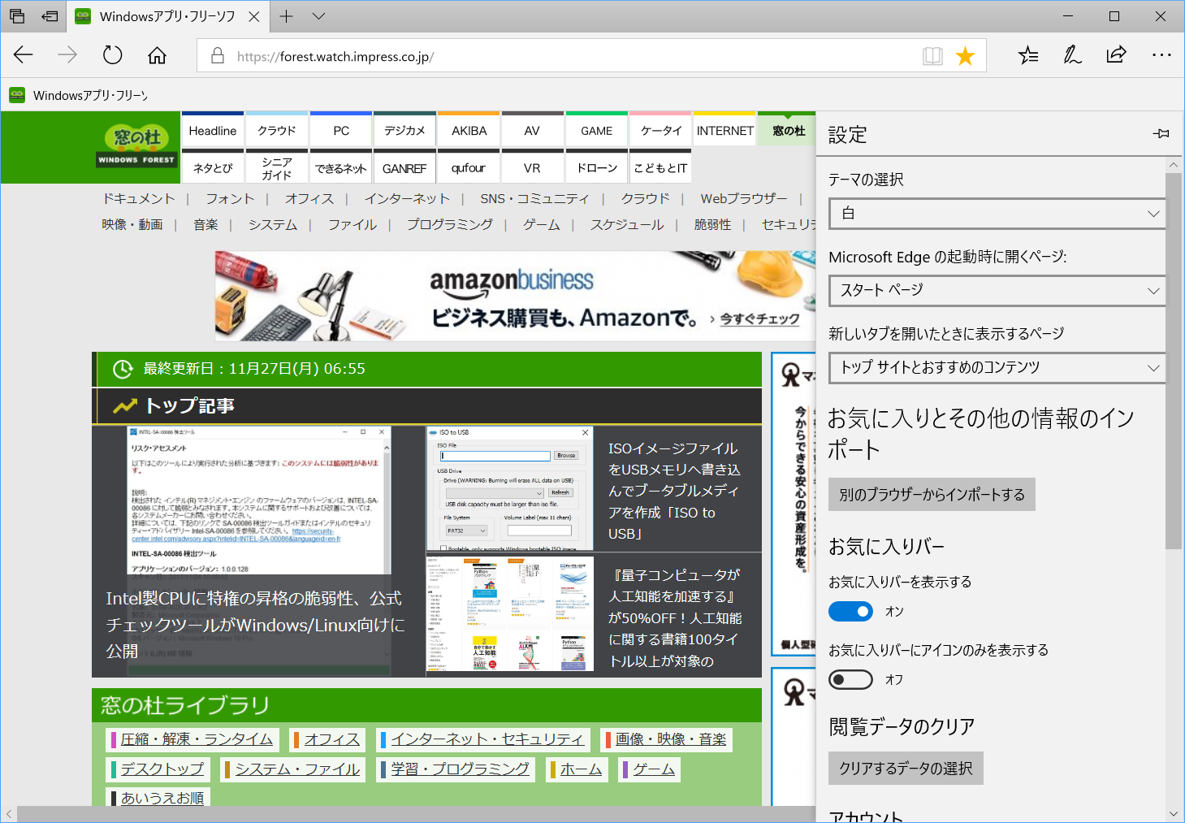This screenshot has width=1185, height=823.
Task: Click the yellow favorites star in address bar
Action: (x=965, y=55)
